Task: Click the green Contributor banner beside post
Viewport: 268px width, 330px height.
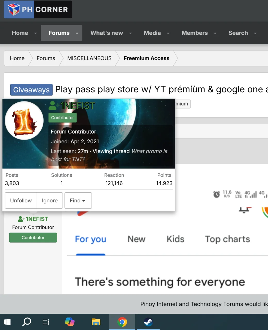Action: (33, 238)
